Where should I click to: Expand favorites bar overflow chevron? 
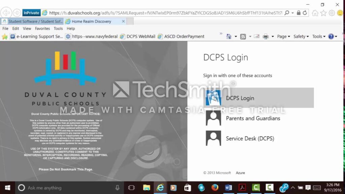pyautogui.click(x=221, y=34)
